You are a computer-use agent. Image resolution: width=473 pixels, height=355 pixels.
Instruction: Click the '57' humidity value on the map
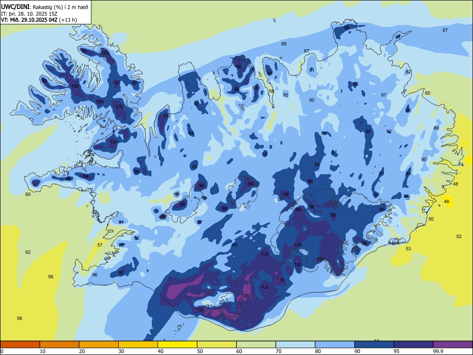100,245
